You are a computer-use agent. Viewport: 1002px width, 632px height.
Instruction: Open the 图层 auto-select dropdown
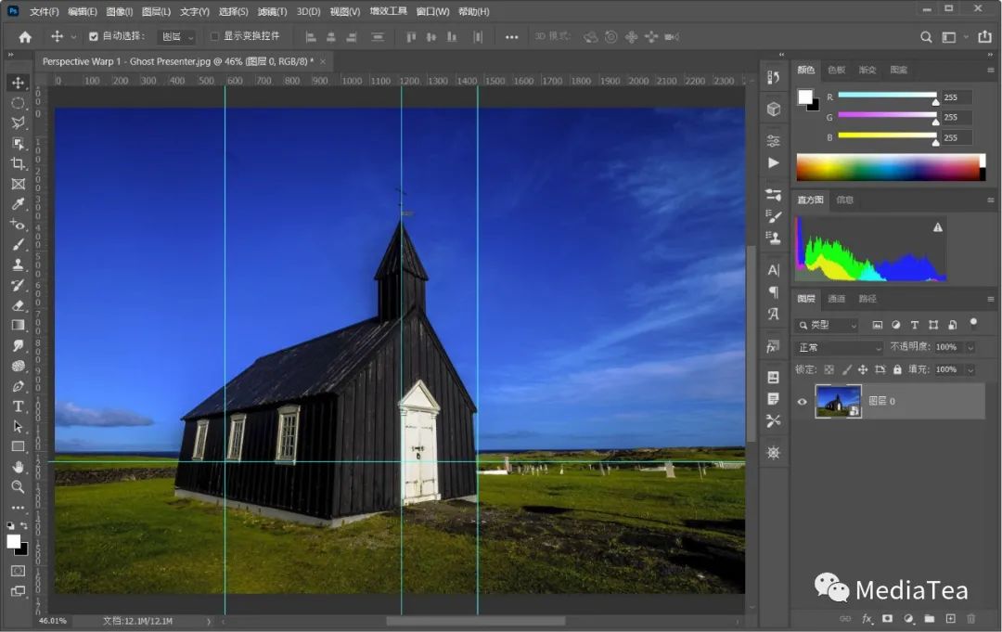coord(176,37)
